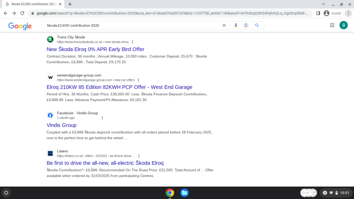Focus the address bar URL
The image size is (354, 199).
pos(172,13)
